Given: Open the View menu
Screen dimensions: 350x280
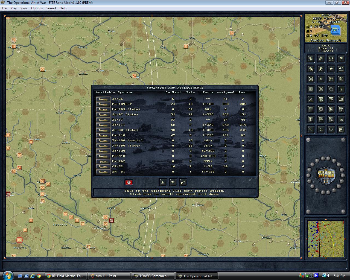Looking at the screenshot, I should pyautogui.click(x=24, y=8).
